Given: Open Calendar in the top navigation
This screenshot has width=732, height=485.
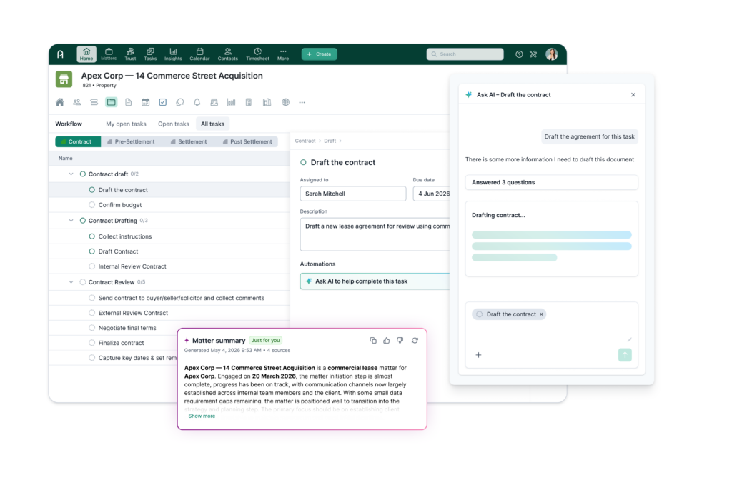Looking at the screenshot, I should 200,54.
